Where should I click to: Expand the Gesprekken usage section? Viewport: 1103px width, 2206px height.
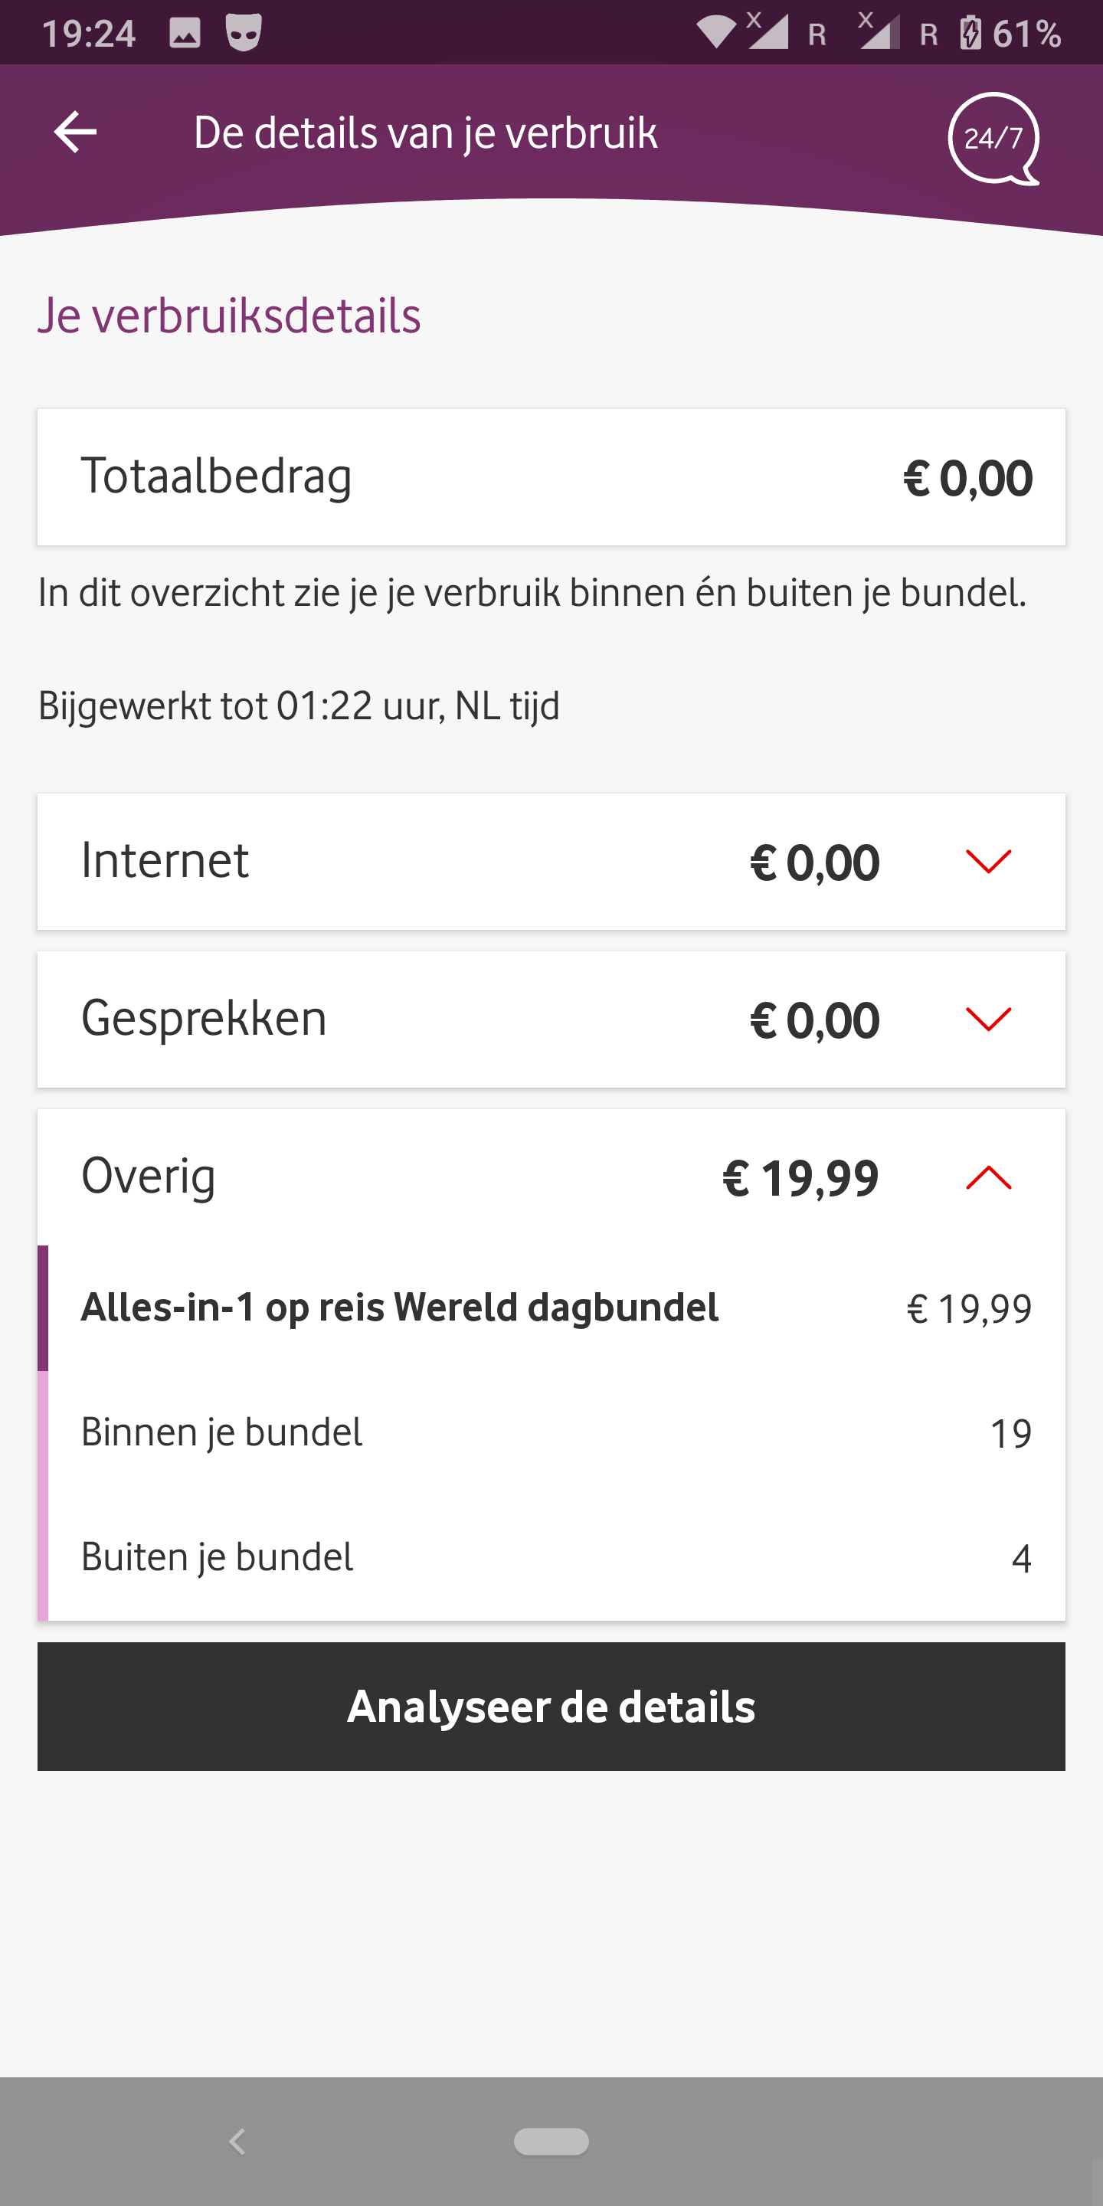[988, 1018]
